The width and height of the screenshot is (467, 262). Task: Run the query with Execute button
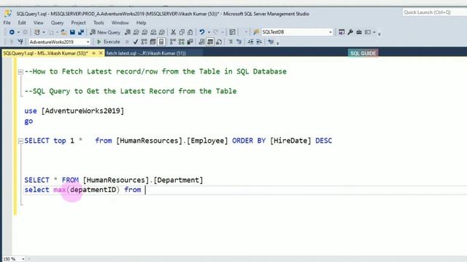pos(109,42)
